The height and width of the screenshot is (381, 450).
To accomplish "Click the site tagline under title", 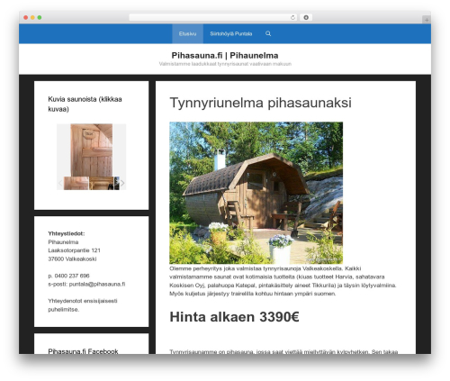I will (x=225, y=64).
